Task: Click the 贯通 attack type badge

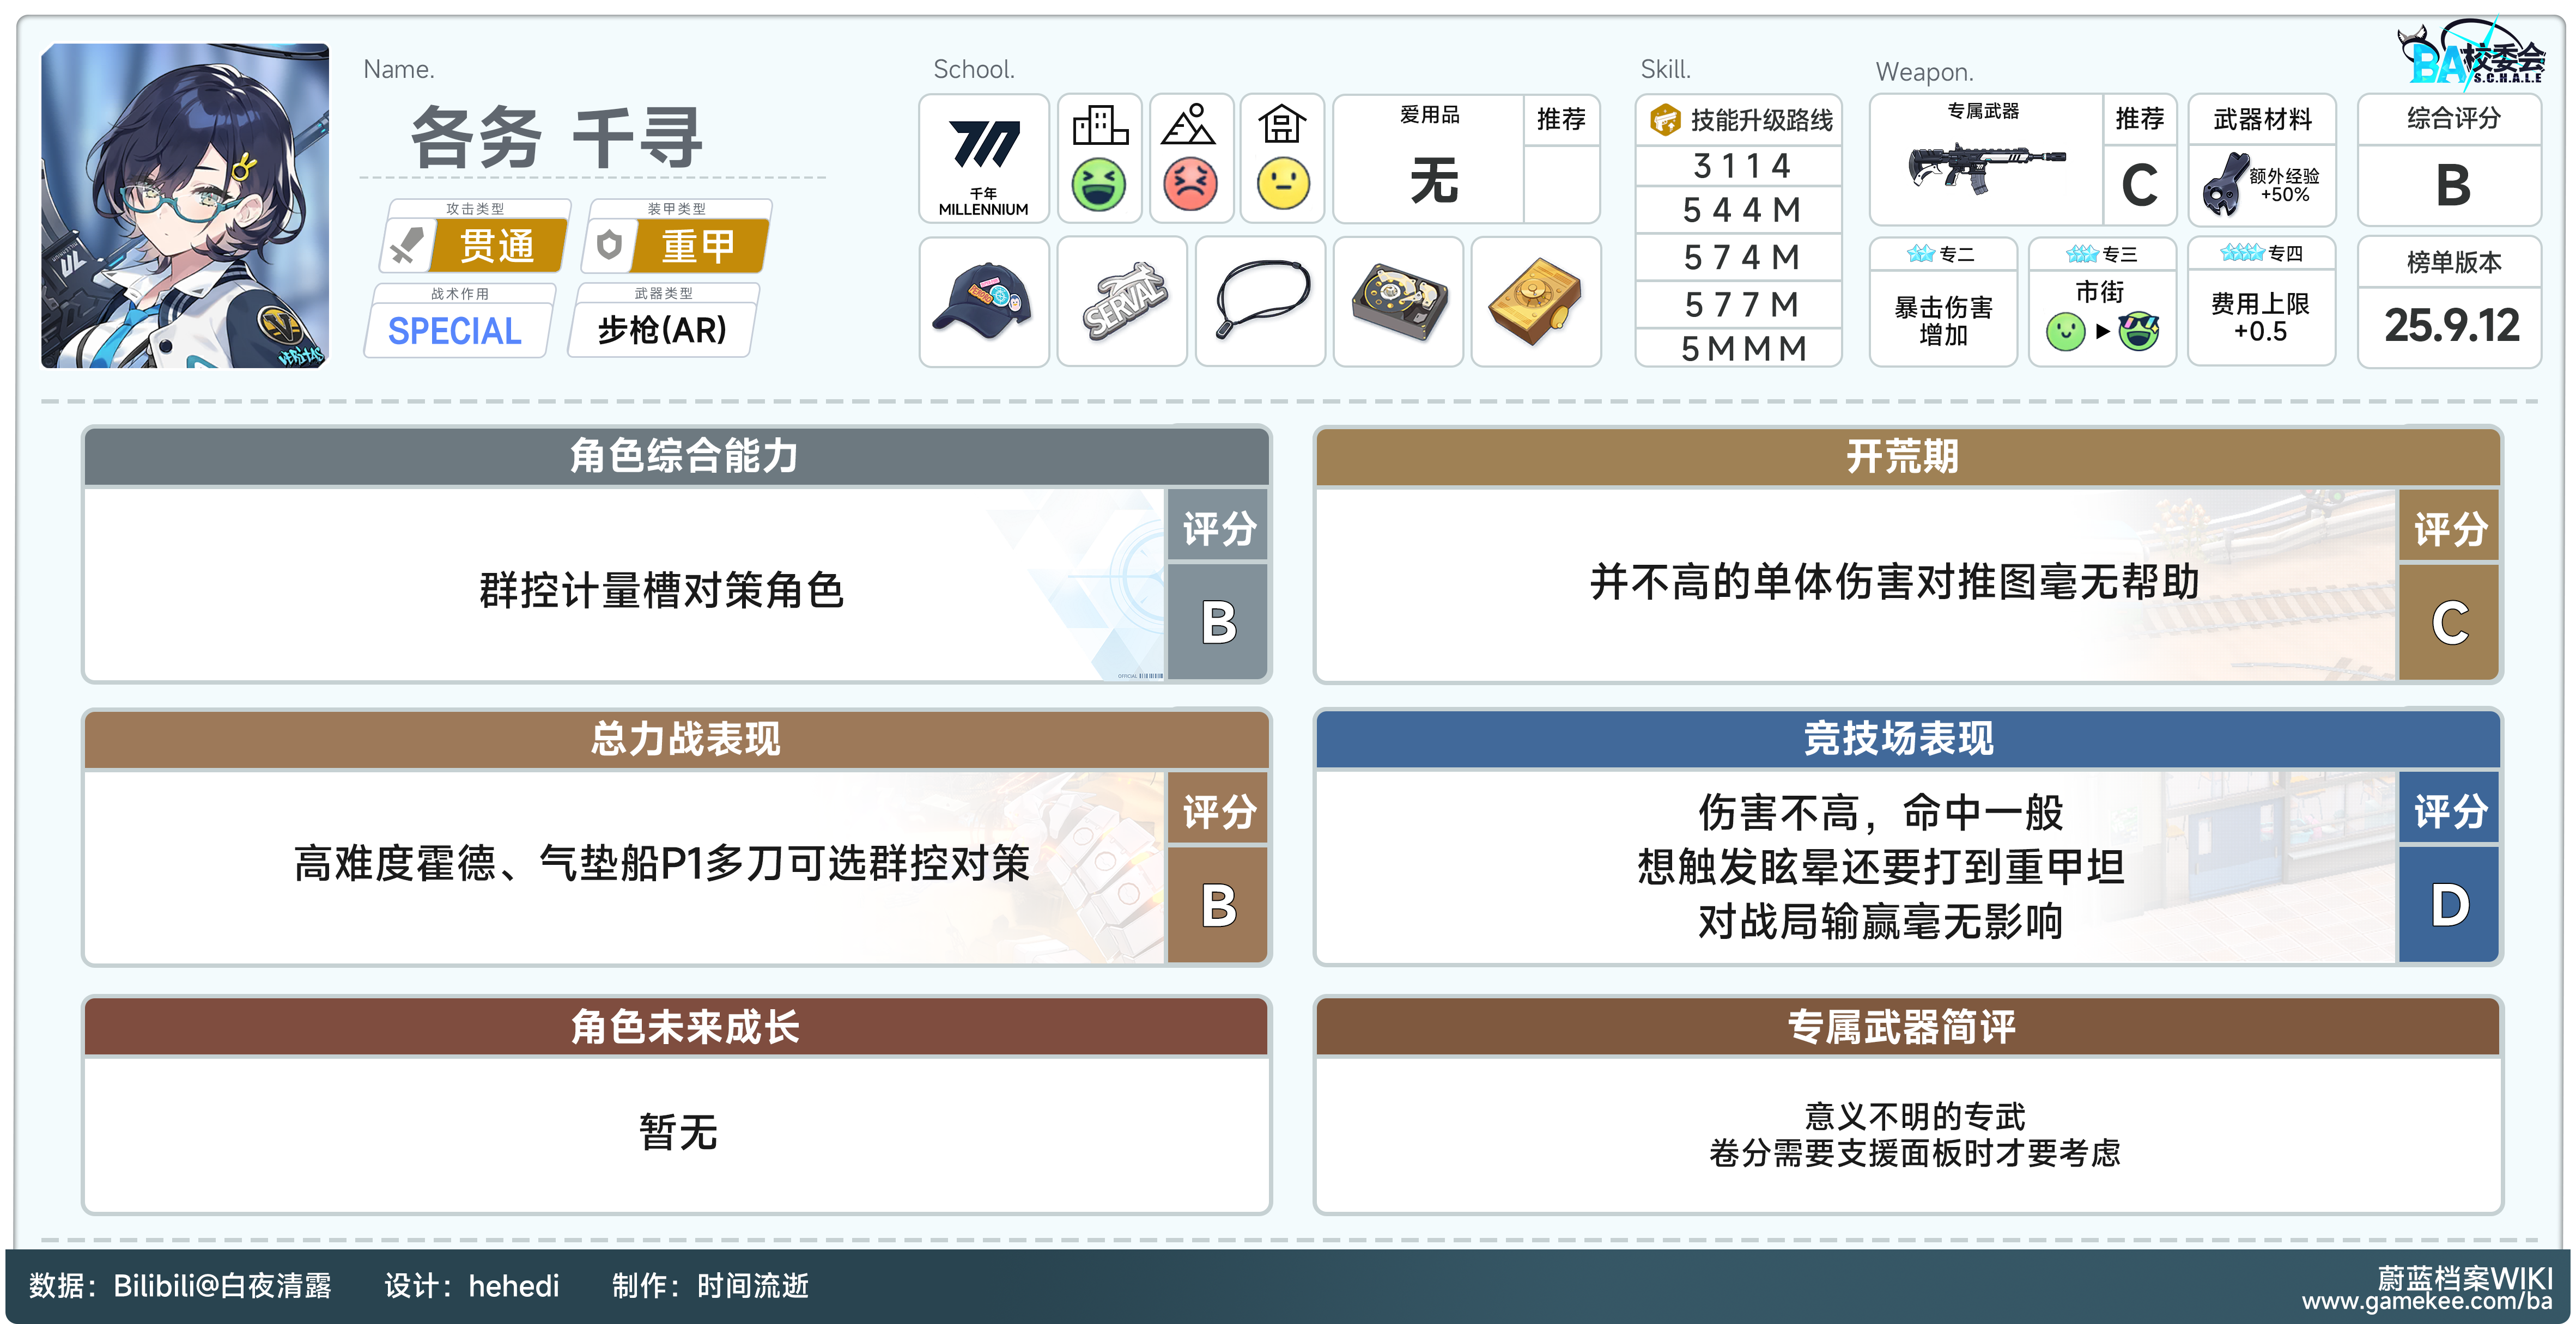Action: (x=496, y=246)
